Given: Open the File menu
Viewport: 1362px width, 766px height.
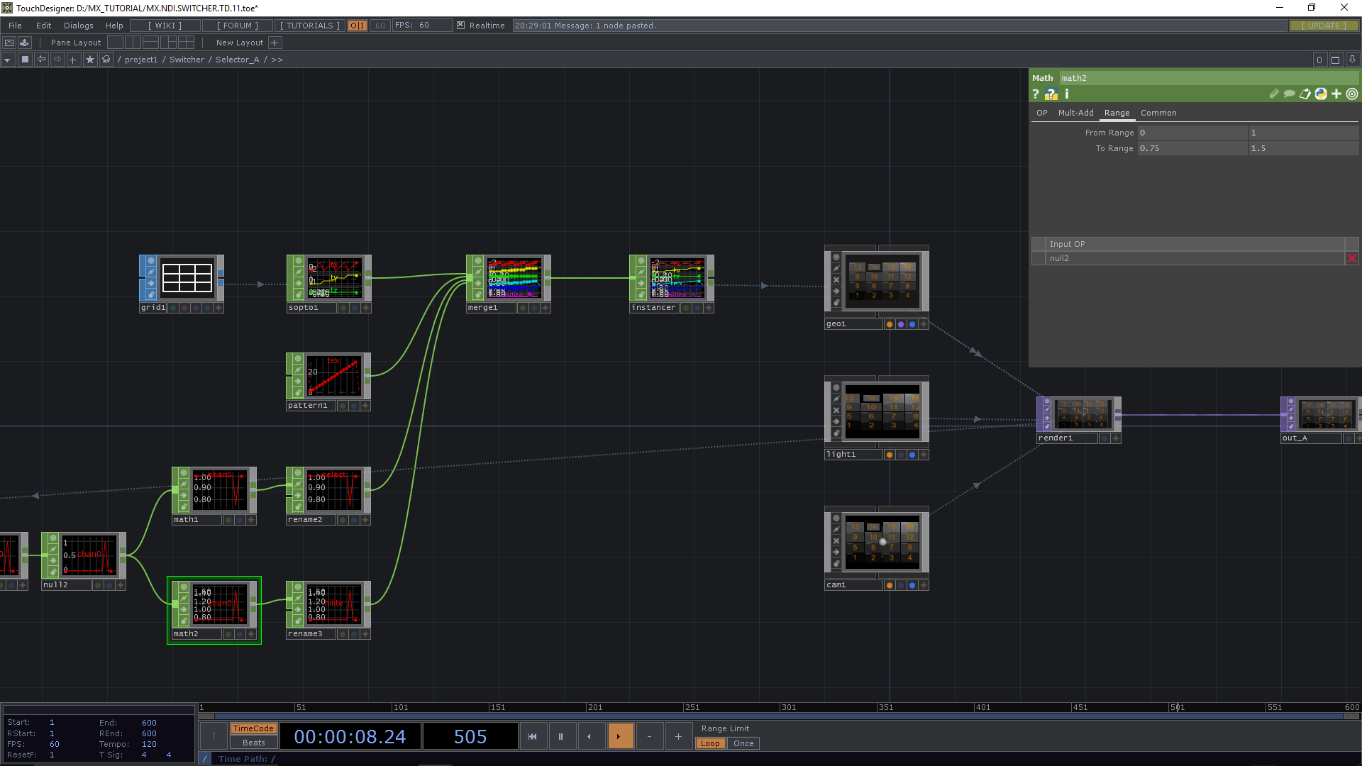Looking at the screenshot, I should point(15,26).
